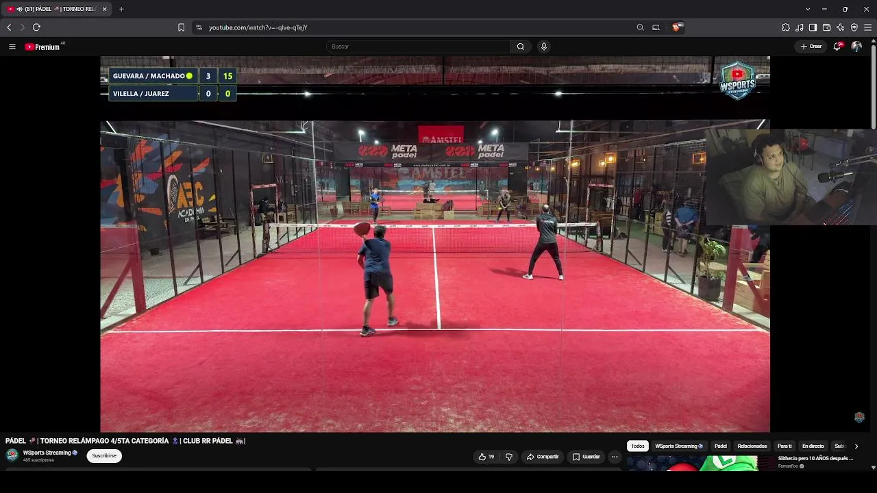Open Brave Wallet icon
This screenshot has height=493, width=877.
coord(826,27)
